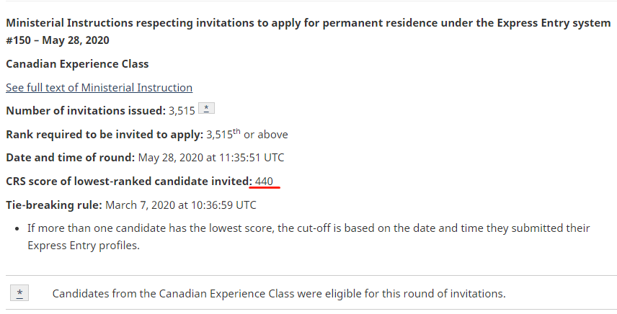Click the 'If more than one candidate' bullet text
Image resolution: width=617 pixels, height=314 pixels.
coord(308,228)
